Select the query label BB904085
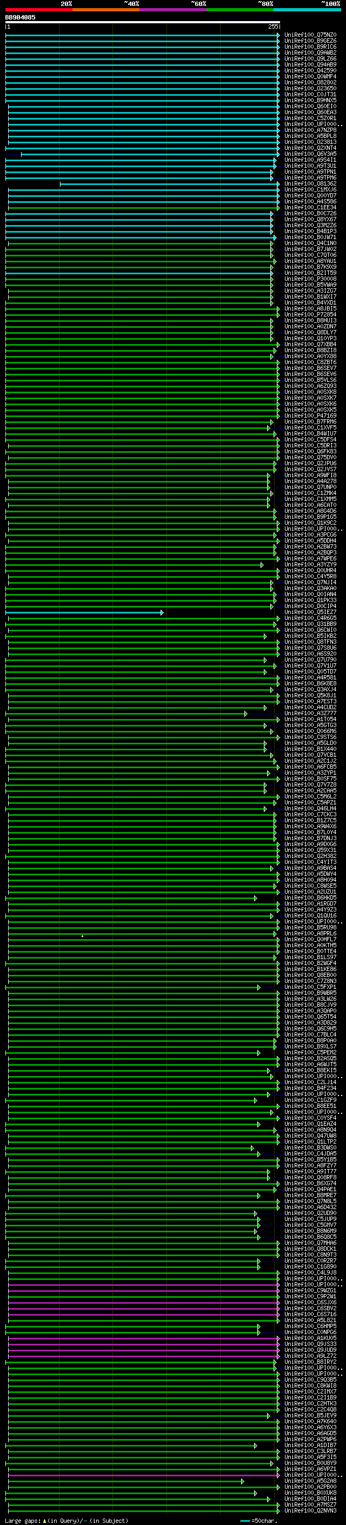The height and width of the screenshot is (1525, 346). click(20, 17)
